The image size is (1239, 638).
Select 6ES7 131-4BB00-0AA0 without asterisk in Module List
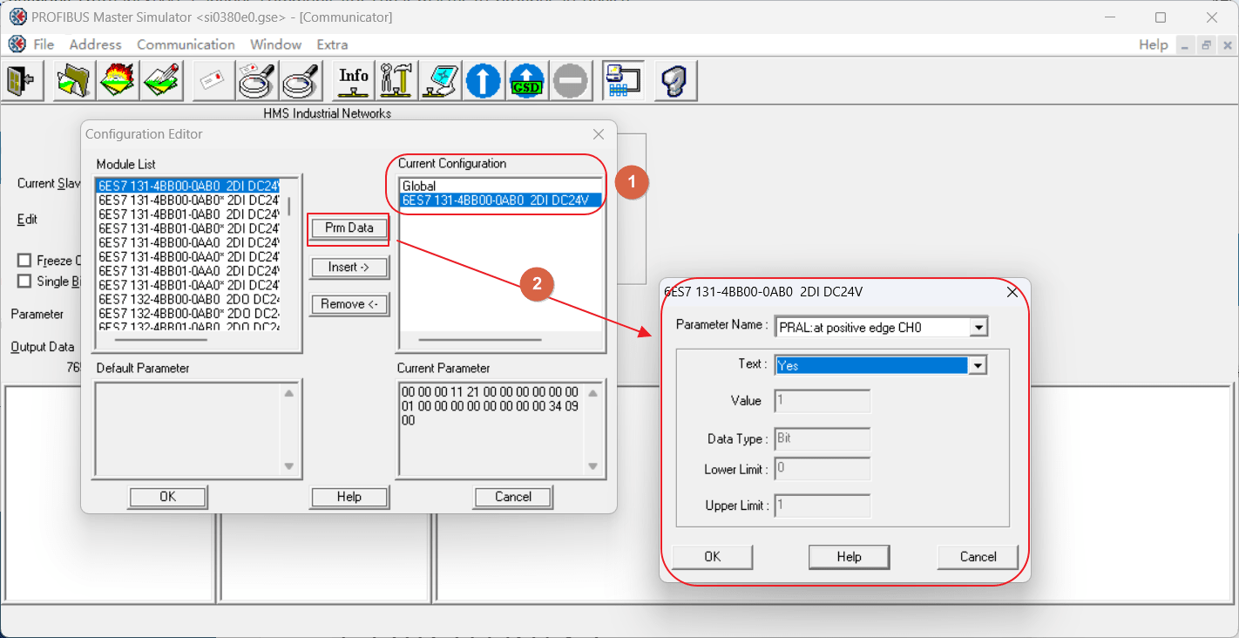pyautogui.click(x=189, y=242)
